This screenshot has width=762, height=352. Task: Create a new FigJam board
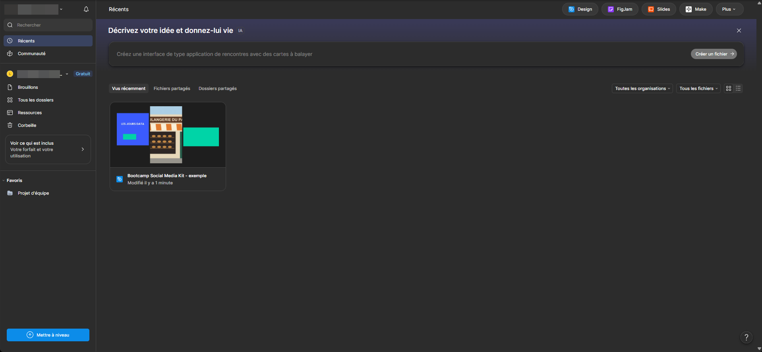(620, 9)
